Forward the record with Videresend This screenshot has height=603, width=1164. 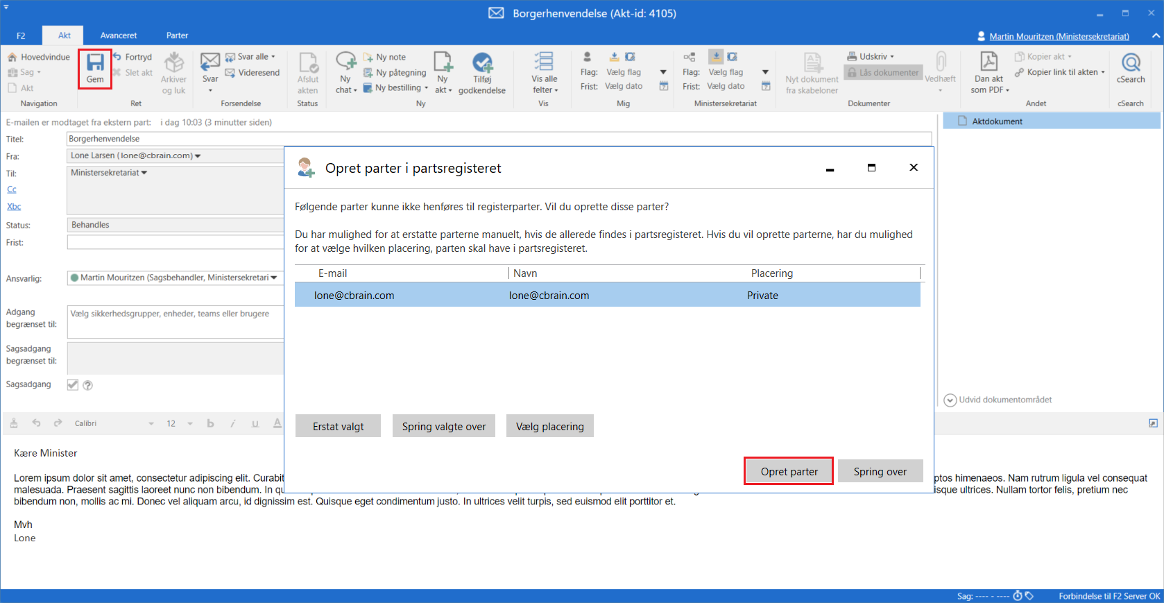(x=253, y=72)
